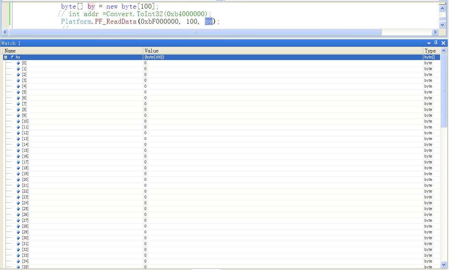Select array element name [28]

point(25,226)
